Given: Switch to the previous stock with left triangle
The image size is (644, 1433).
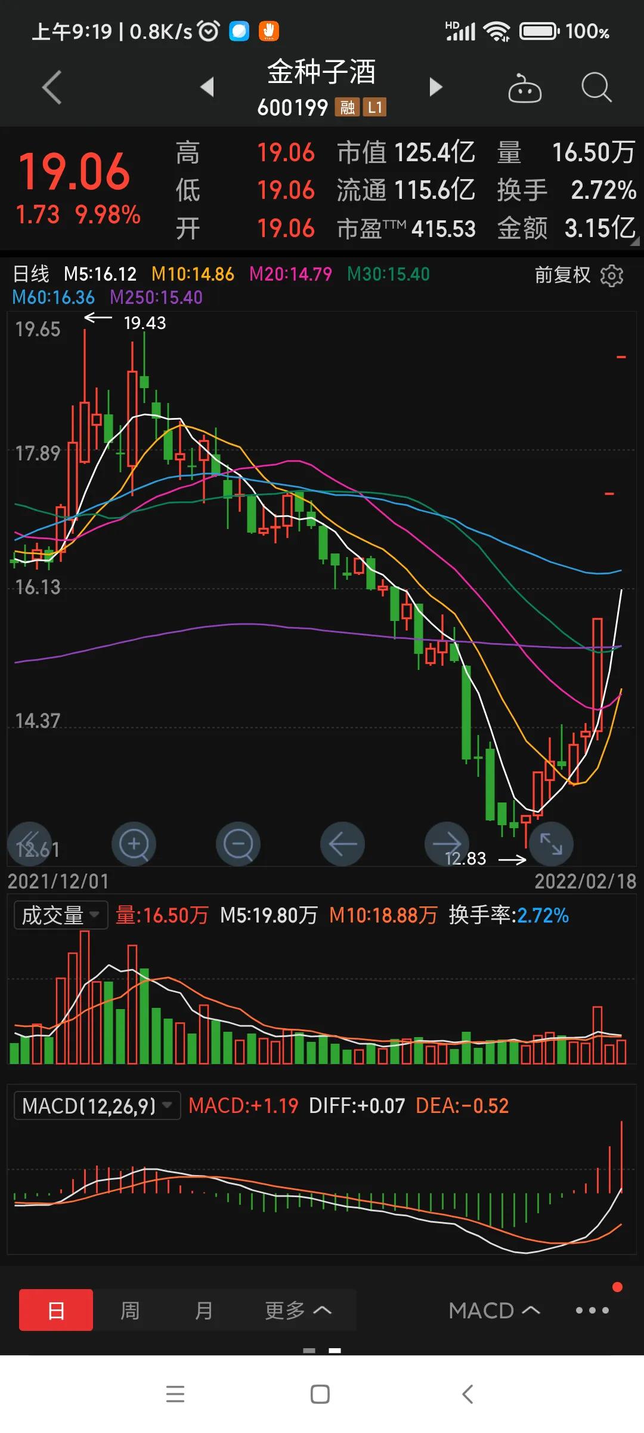Looking at the screenshot, I should point(207,87).
